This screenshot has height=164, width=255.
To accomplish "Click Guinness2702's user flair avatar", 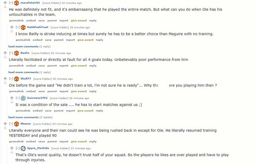I will 23,98.
